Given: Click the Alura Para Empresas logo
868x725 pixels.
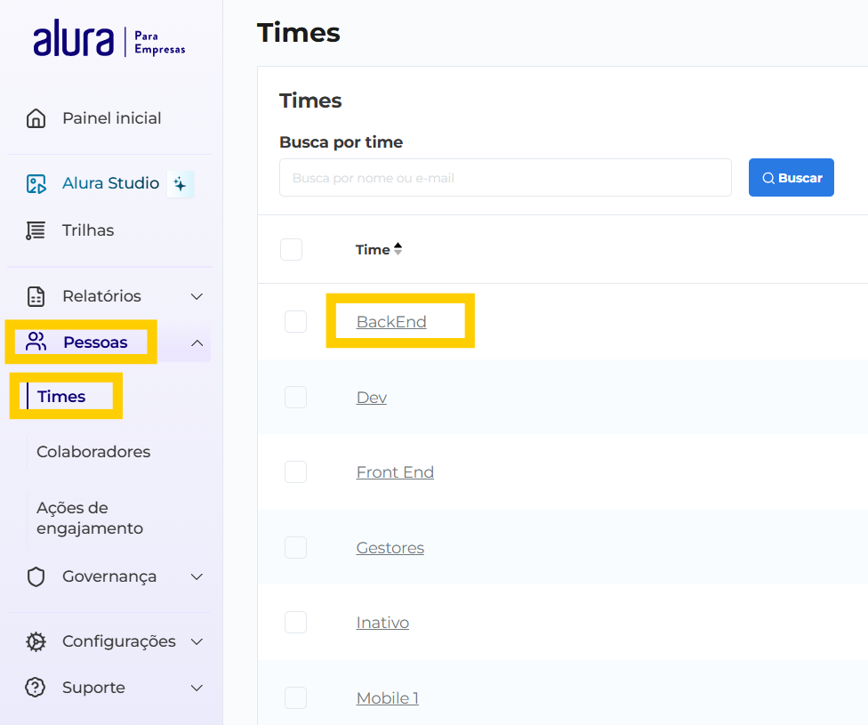Looking at the screenshot, I should pyautogui.click(x=109, y=41).
